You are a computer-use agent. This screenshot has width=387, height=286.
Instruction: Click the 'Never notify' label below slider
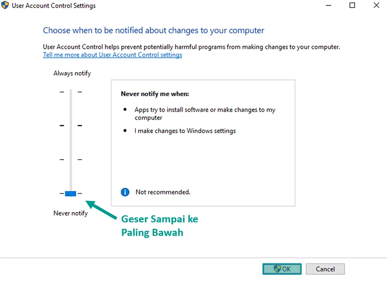[71, 213]
